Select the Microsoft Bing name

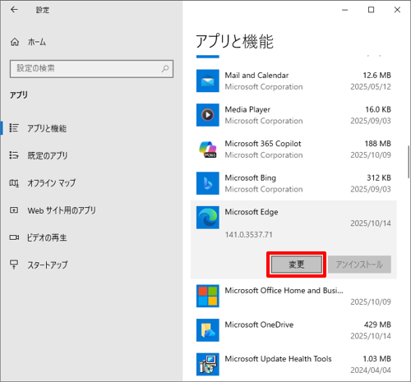[x=251, y=178]
